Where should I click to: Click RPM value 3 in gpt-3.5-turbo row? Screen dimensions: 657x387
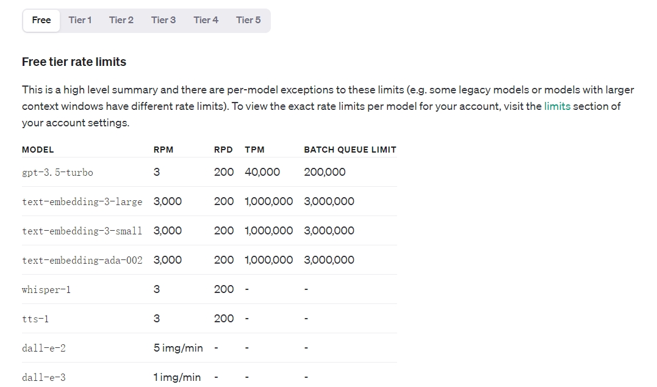click(157, 172)
